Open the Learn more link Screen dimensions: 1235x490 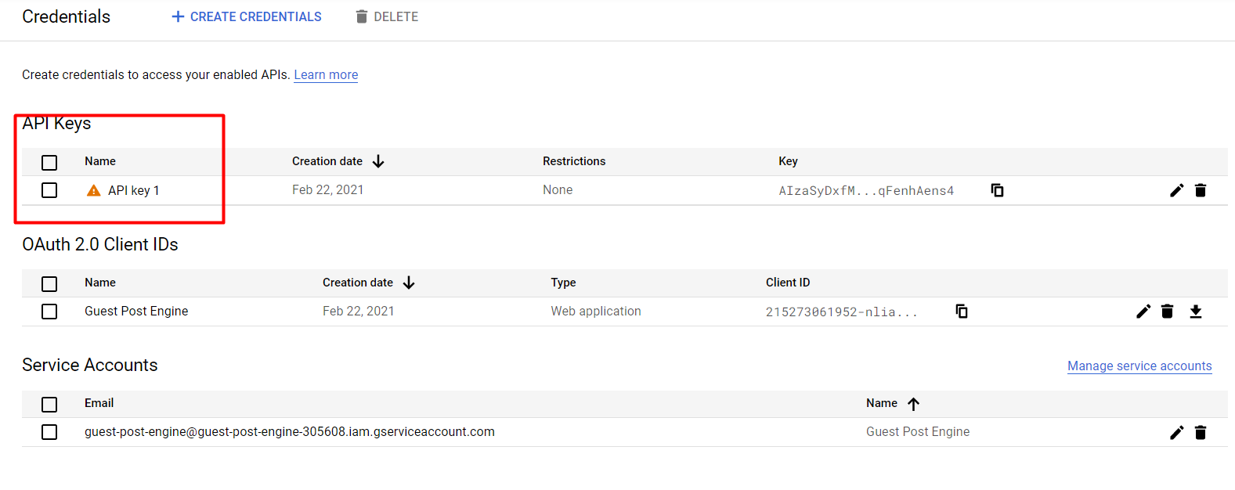click(326, 74)
